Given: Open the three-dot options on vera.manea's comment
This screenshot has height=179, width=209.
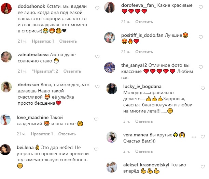Looking at the screenshot, I should point(194,137).
